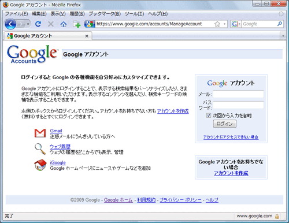Viewport: 289px width, 223px height.
Task: Click the search magnifier icon in search box
Action: click(280, 24)
